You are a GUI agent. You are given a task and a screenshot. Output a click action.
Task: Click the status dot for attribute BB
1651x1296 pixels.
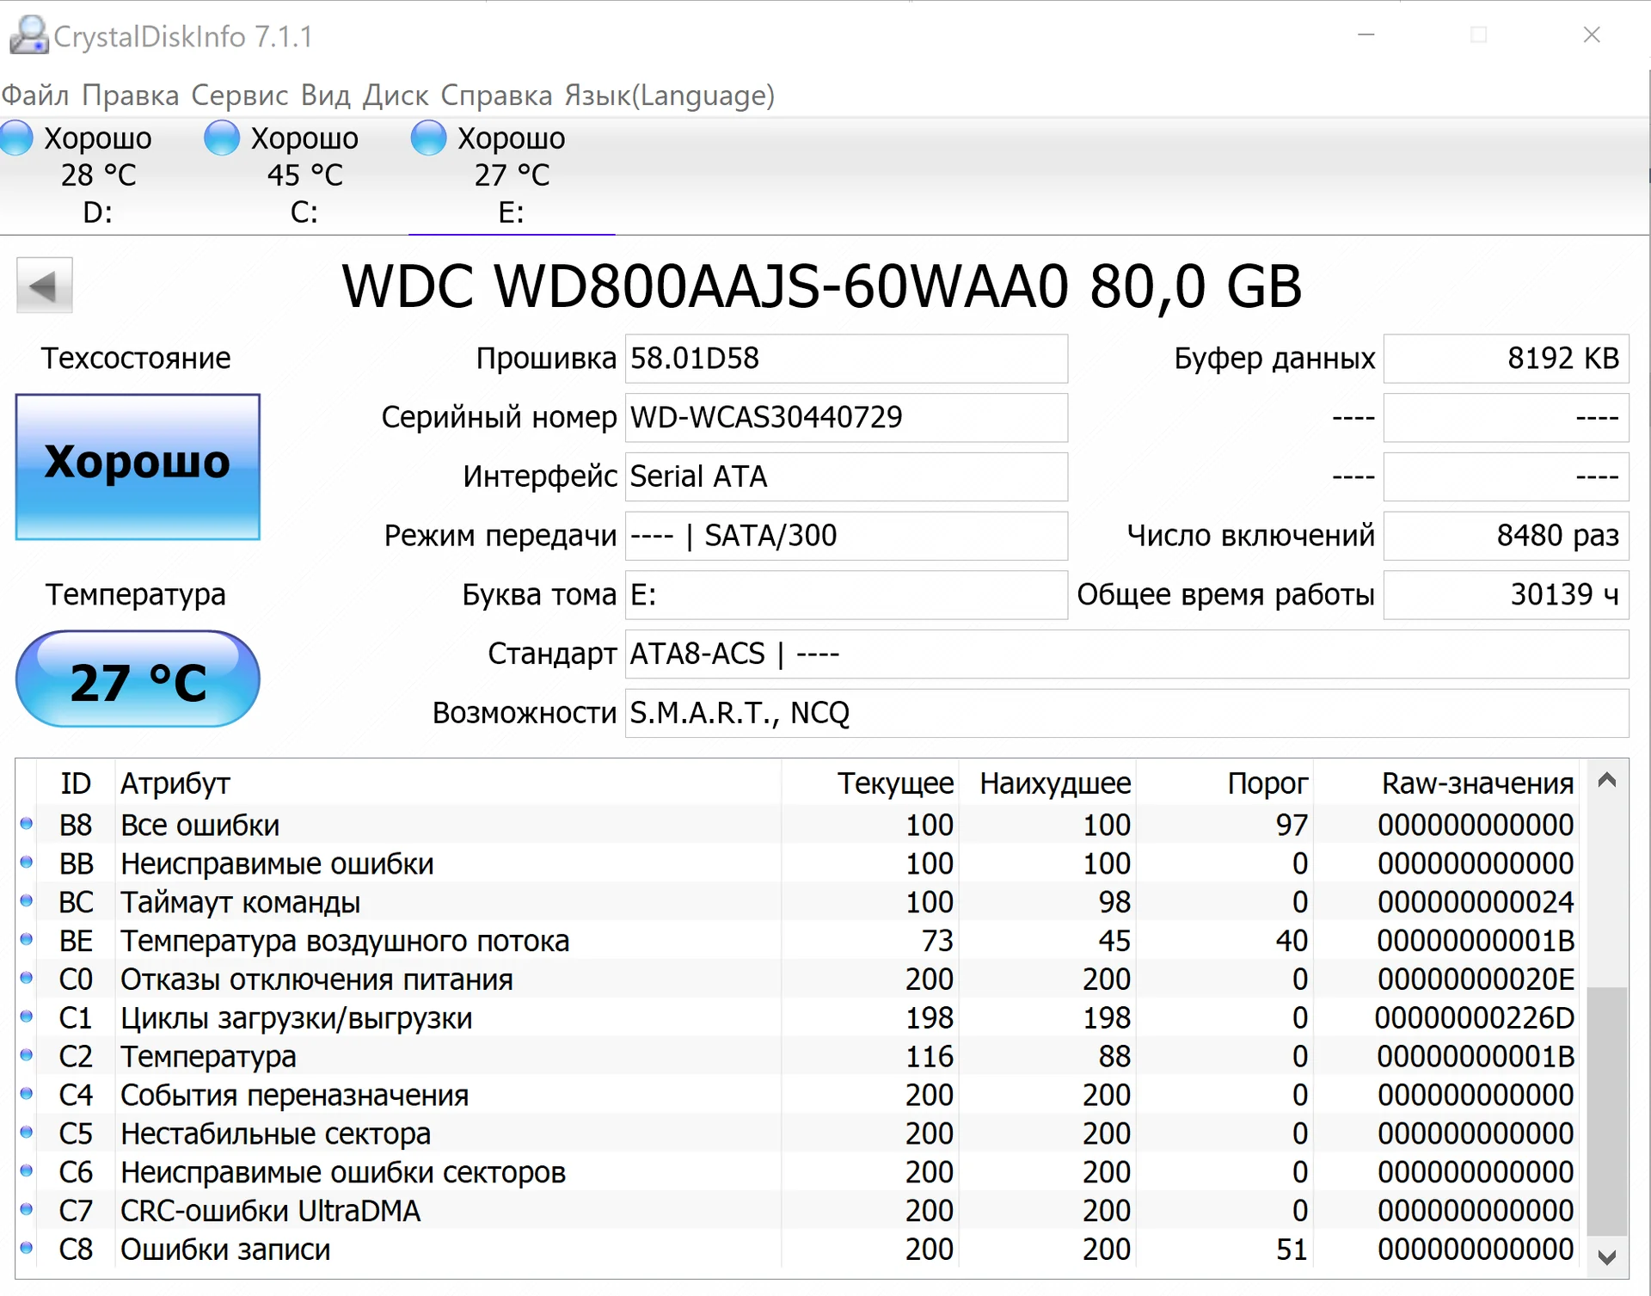(x=27, y=863)
